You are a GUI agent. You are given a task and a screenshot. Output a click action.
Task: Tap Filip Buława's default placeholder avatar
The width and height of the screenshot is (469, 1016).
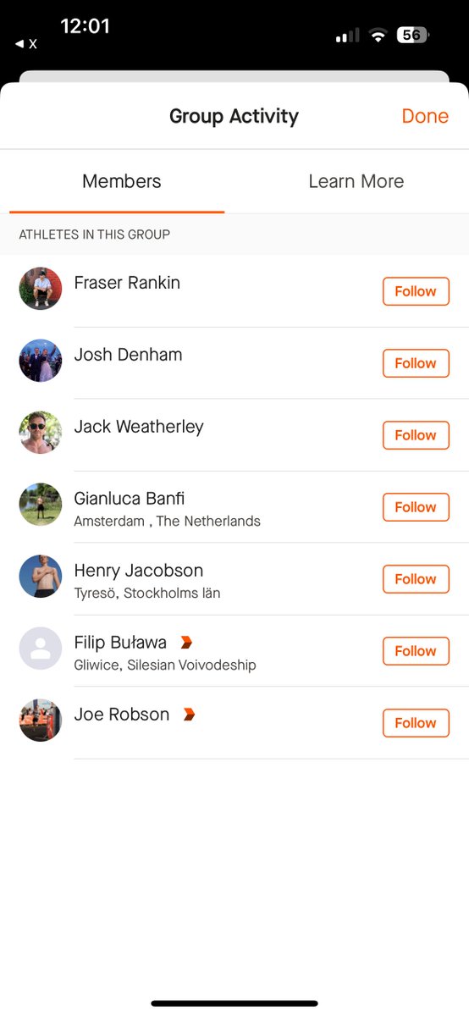[x=41, y=649]
